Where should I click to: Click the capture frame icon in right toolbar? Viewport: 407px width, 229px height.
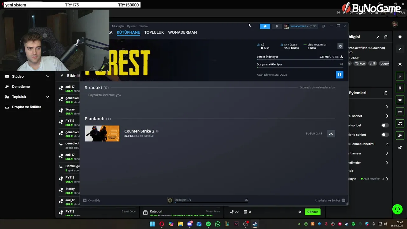[x=400, y=64]
